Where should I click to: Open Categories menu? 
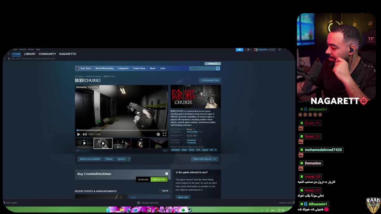click(123, 68)
